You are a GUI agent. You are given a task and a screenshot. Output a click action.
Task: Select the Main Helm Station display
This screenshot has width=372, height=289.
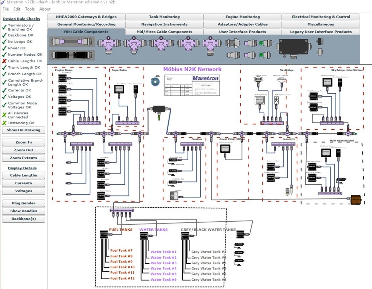click(326, 152)
